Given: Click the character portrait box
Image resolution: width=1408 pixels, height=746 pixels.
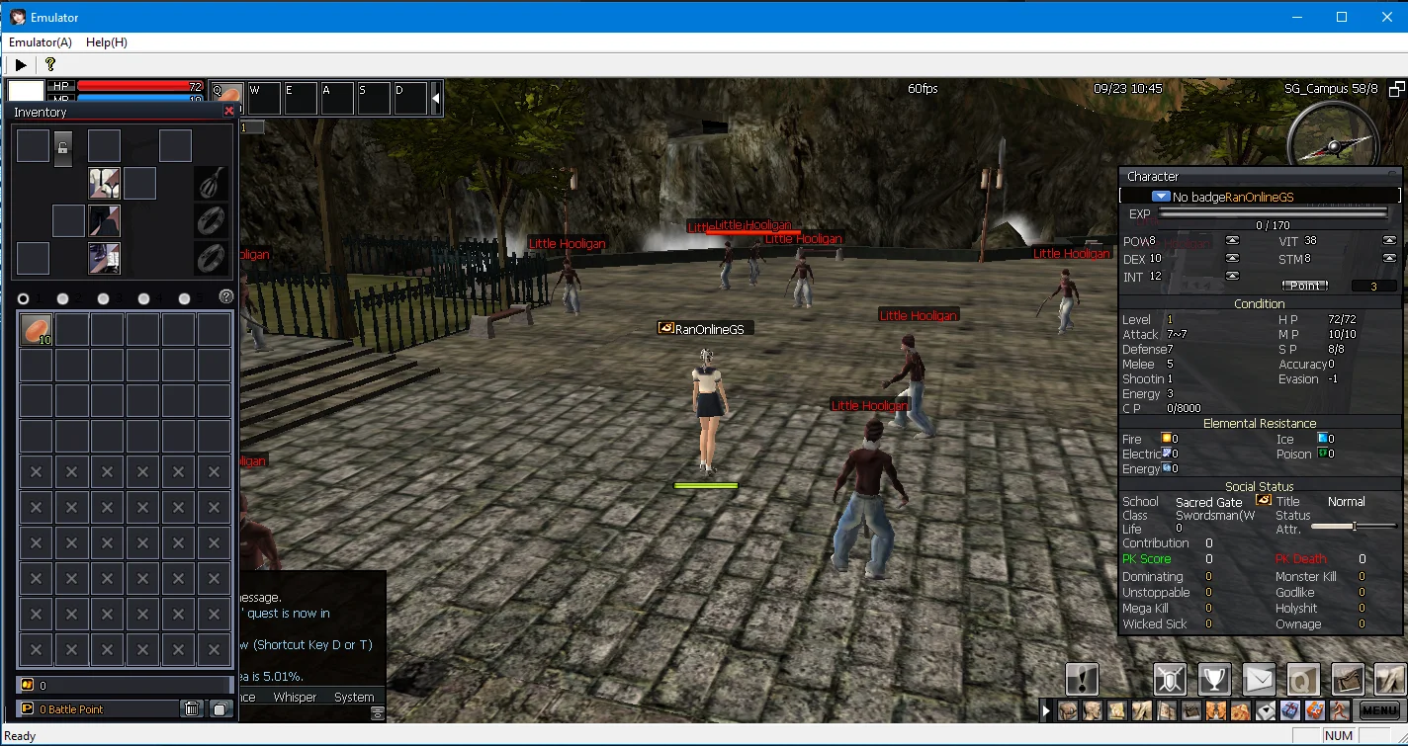Looking at the screenshot, I should [27, 91].
